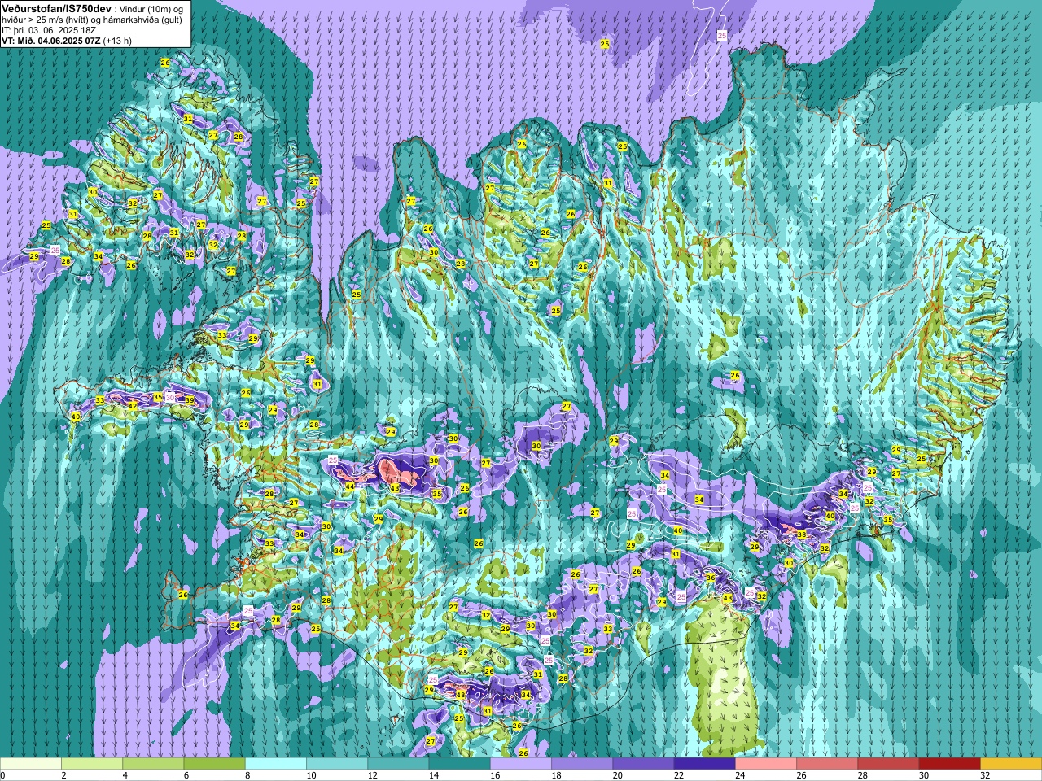Click the yellow '48' max gust label
The height and width of the screenshot is (781, 1042).
pos(461,695)
